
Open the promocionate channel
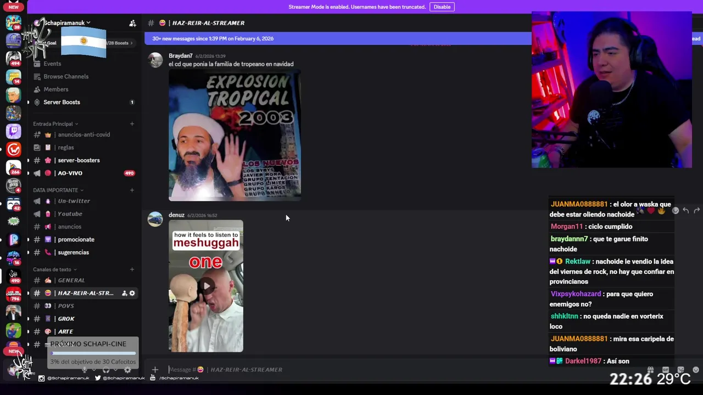coord(82,240)
